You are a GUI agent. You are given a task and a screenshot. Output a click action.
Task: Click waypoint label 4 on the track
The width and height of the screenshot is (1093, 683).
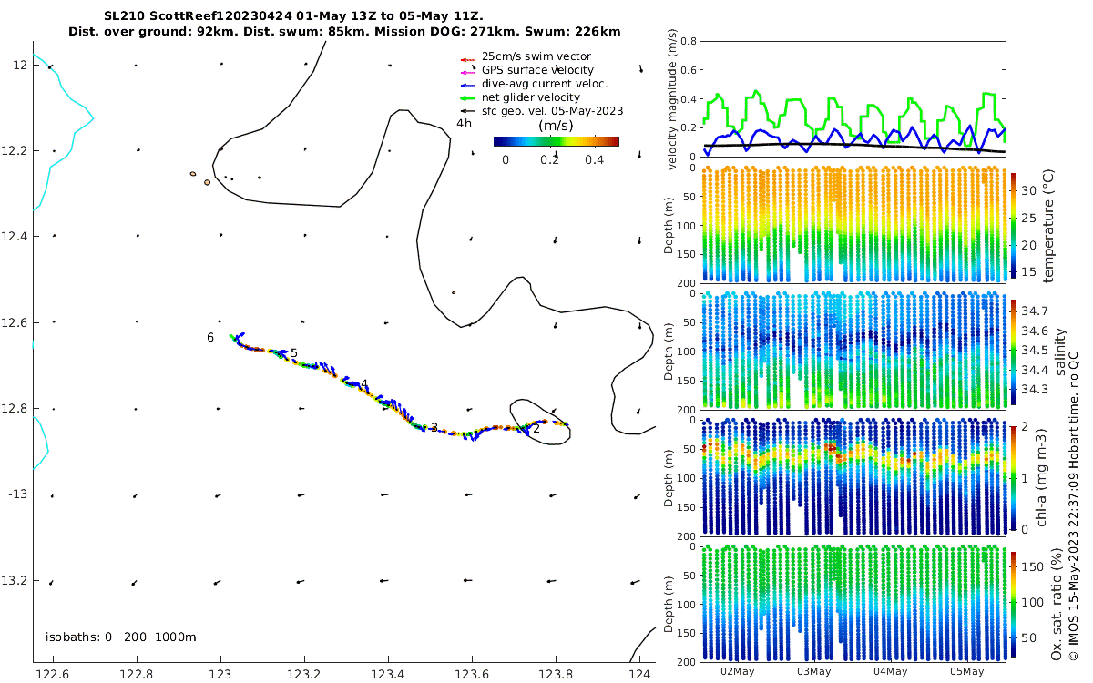click(364, 385)
